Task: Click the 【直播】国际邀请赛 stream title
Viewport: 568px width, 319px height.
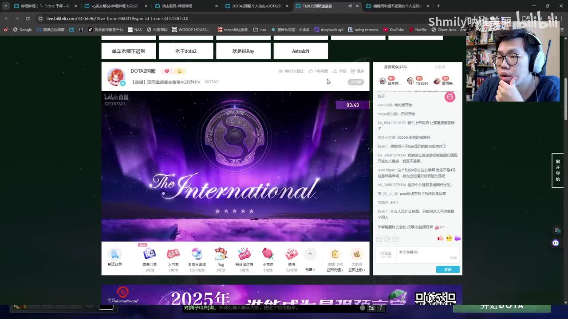Action: click(165, 82)
